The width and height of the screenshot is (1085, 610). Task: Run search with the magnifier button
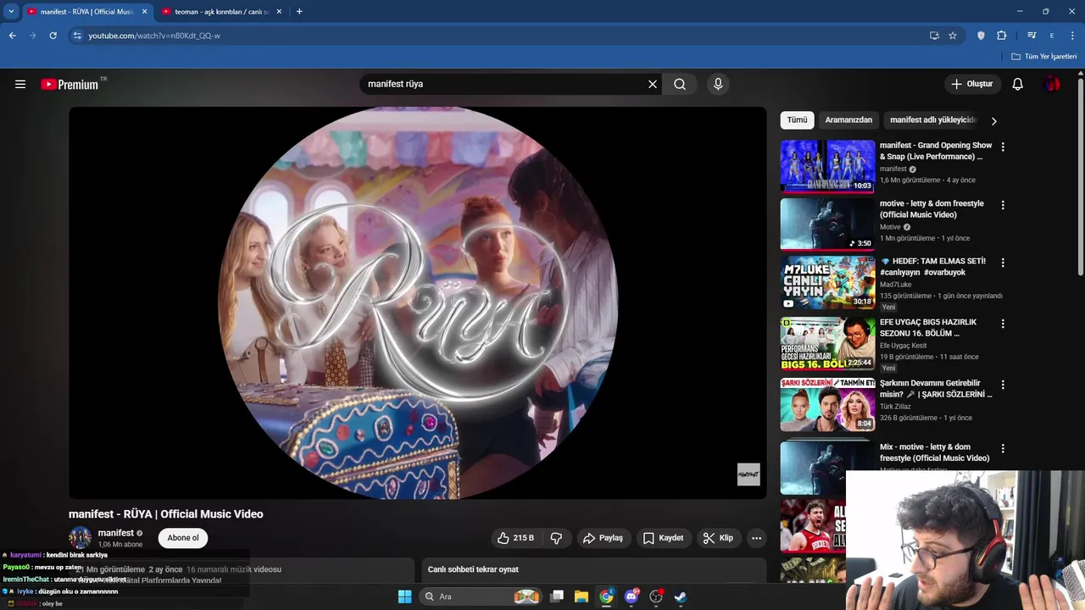(x=680, y=84)
